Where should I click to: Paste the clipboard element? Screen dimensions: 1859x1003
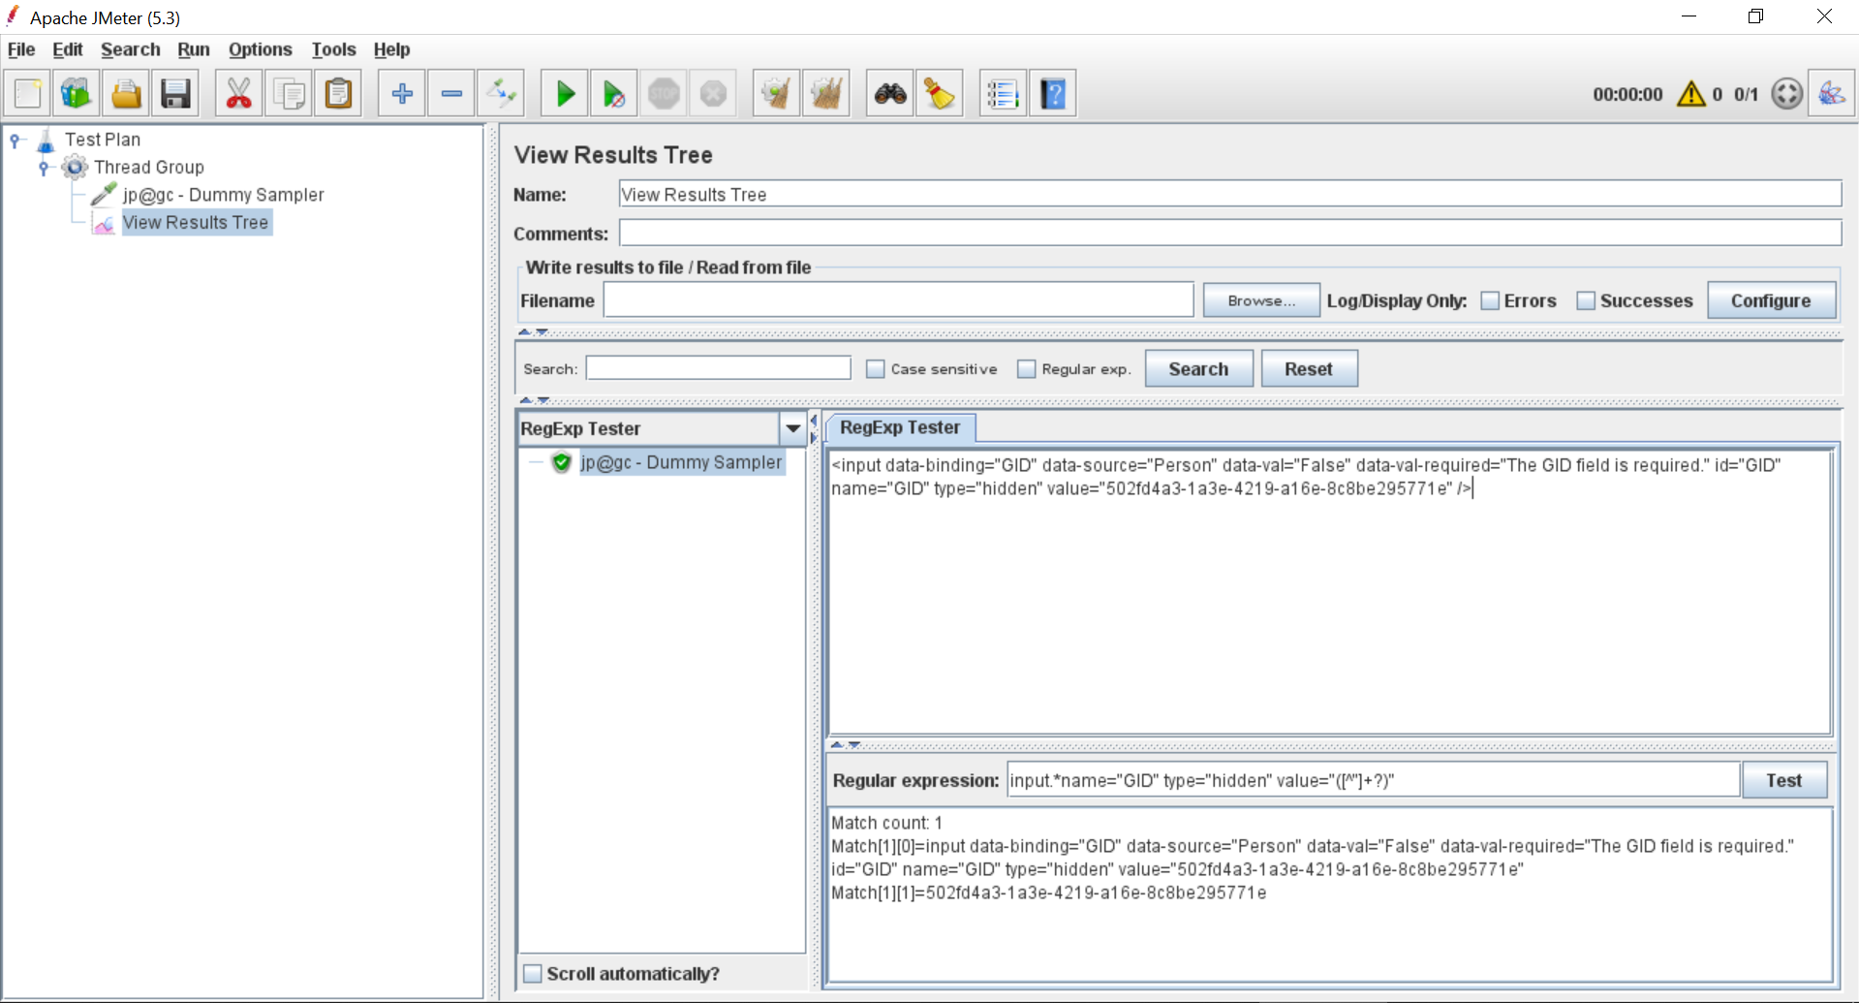tap(338, 94)
